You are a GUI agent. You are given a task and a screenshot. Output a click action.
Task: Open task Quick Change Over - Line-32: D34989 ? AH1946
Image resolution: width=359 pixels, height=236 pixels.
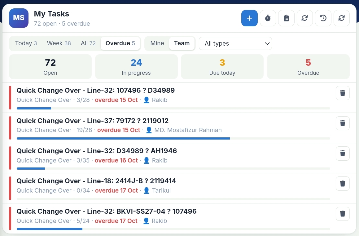click(97, 151)
